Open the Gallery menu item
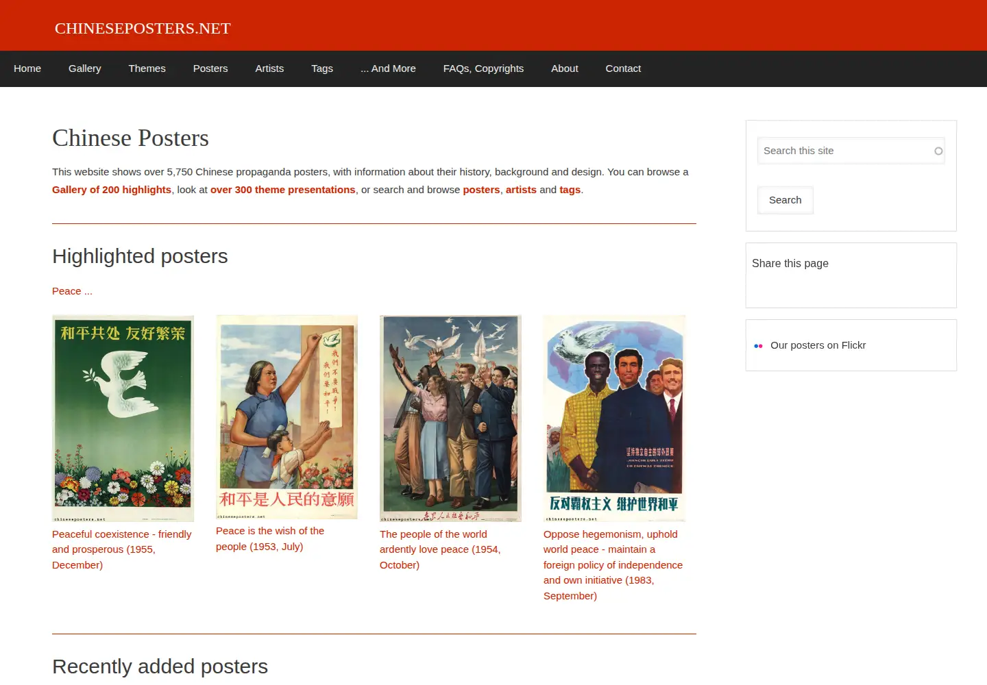The image size is (987, 685). (x=85, y=68)
